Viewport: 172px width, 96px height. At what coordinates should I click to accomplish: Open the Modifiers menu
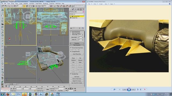(x=26, y=3)
